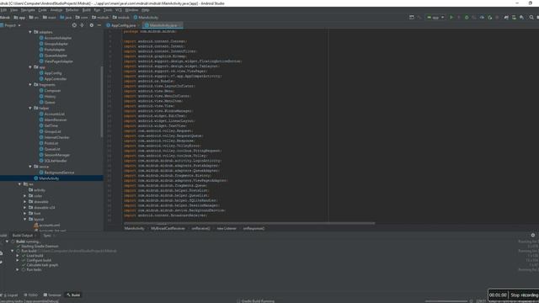The height and width of the screenshot is (303, 539).
Task: Collapse the layout folder
Action: [x=24, y=219]
